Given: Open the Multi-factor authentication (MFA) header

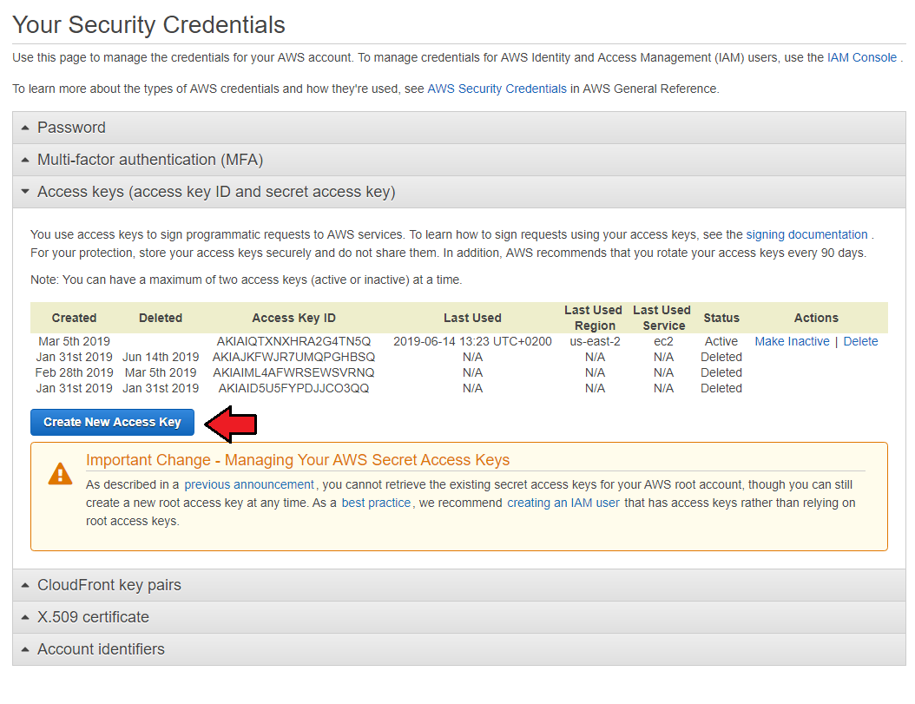Looking at the screenshot, I should tap(458, 160).
